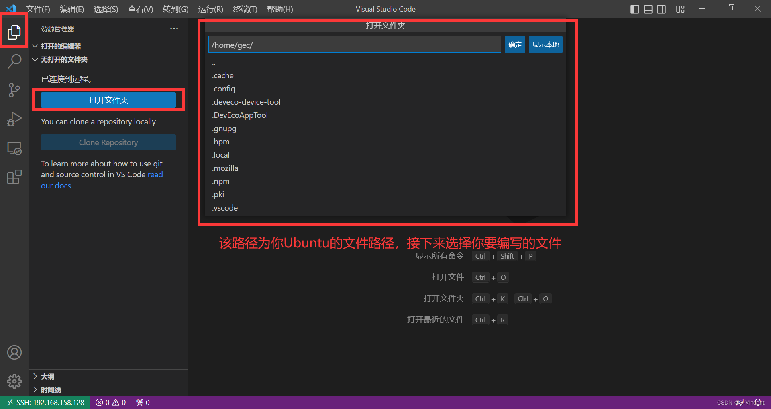Open the Run and Debug view icon
The height and width of the screenshot is (409, 771).
14,119
